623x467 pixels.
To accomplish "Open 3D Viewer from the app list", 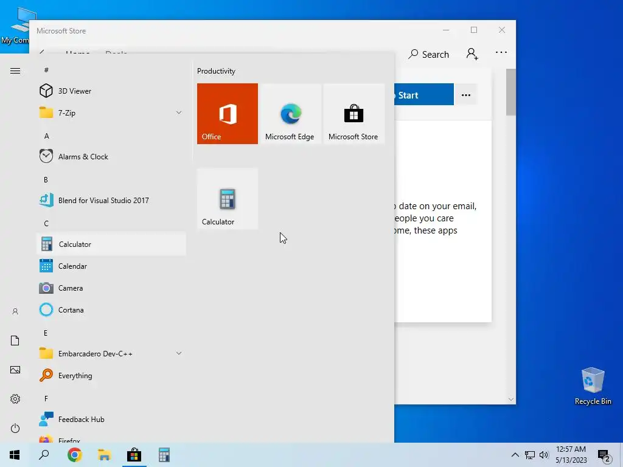I will [x=111, y=91].
